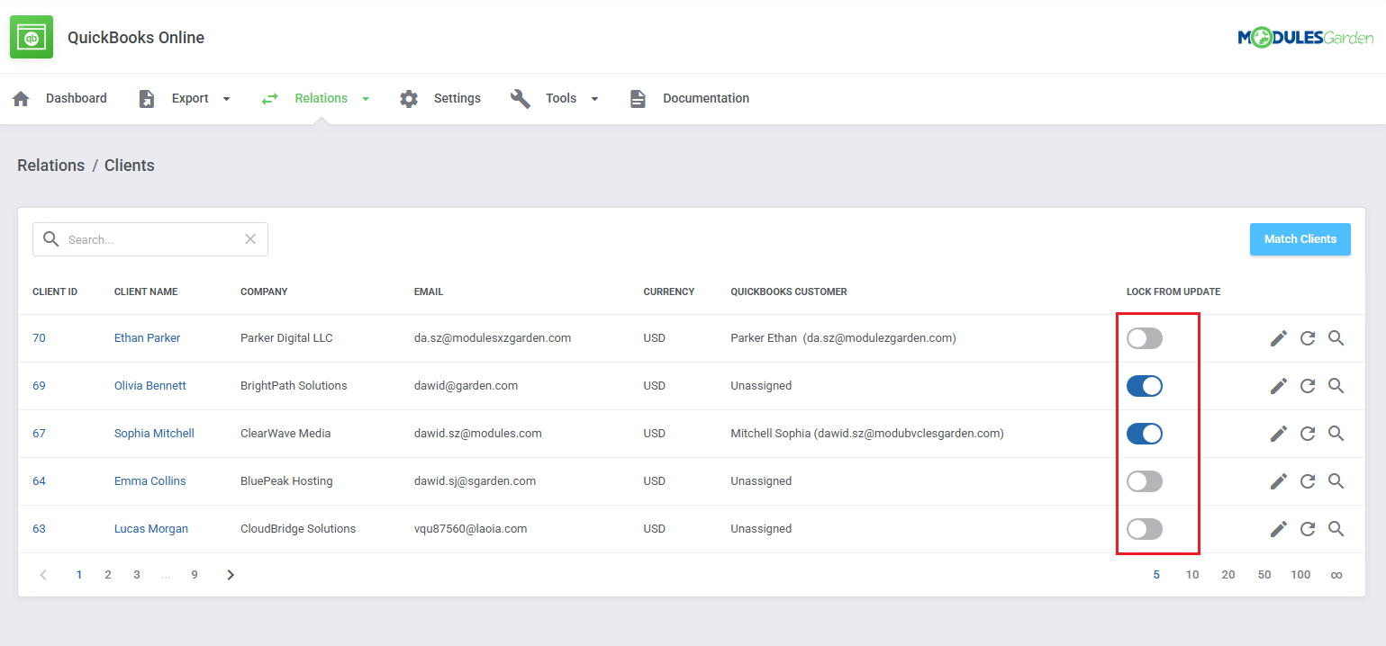The height and width of the screenshot is (646, 1386).
Task: Click the ModulesGarden logo
Action: tap(1305, 37)
